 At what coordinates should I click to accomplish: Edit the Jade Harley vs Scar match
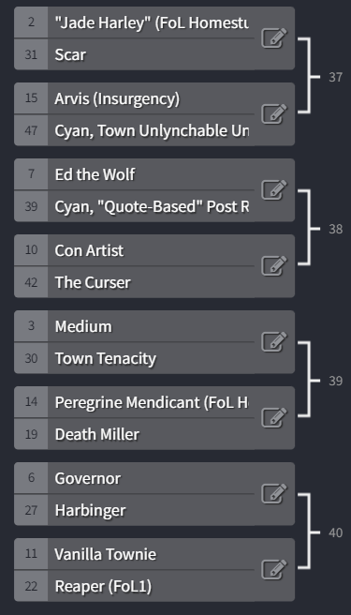tap(274, 38)
